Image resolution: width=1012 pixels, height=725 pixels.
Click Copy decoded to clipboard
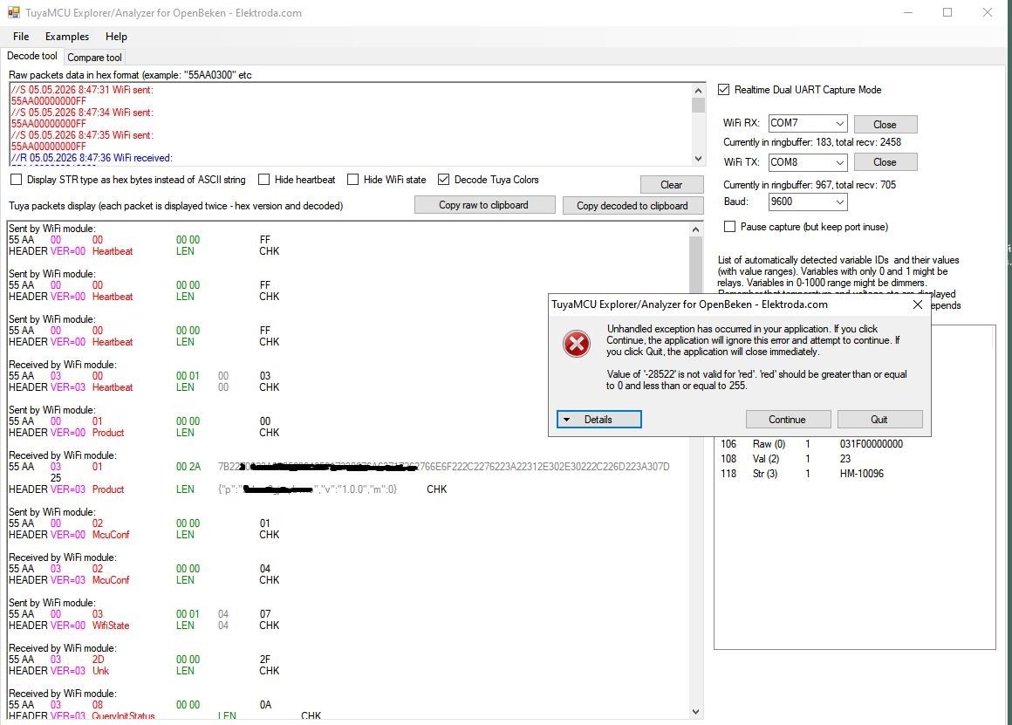point(632,205)
